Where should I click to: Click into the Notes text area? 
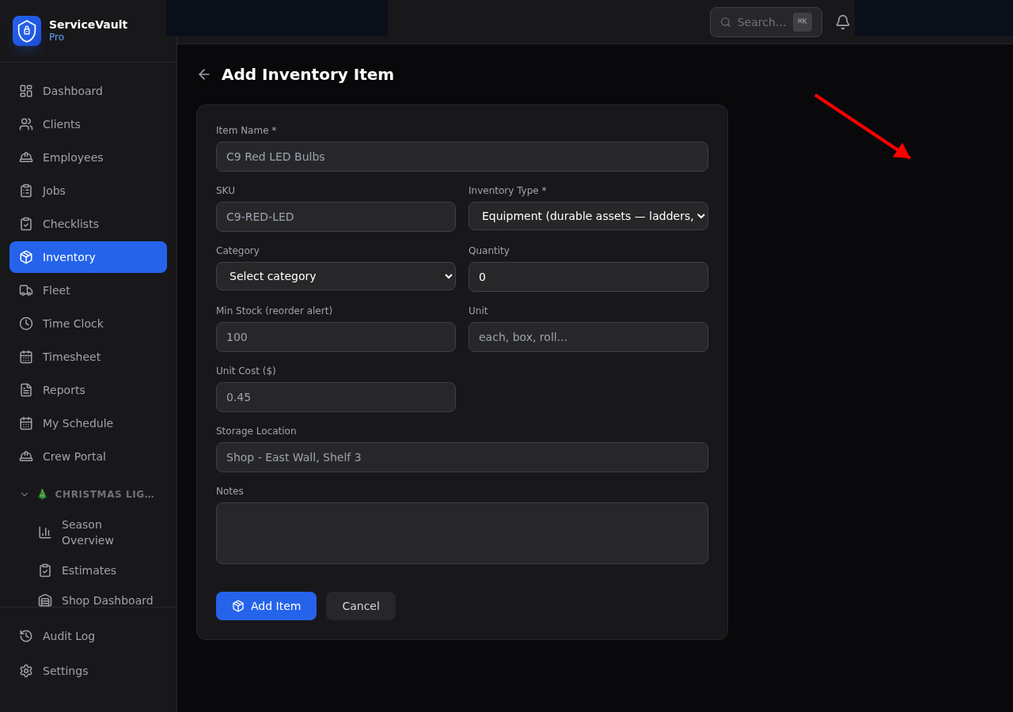tap(462, 533)
